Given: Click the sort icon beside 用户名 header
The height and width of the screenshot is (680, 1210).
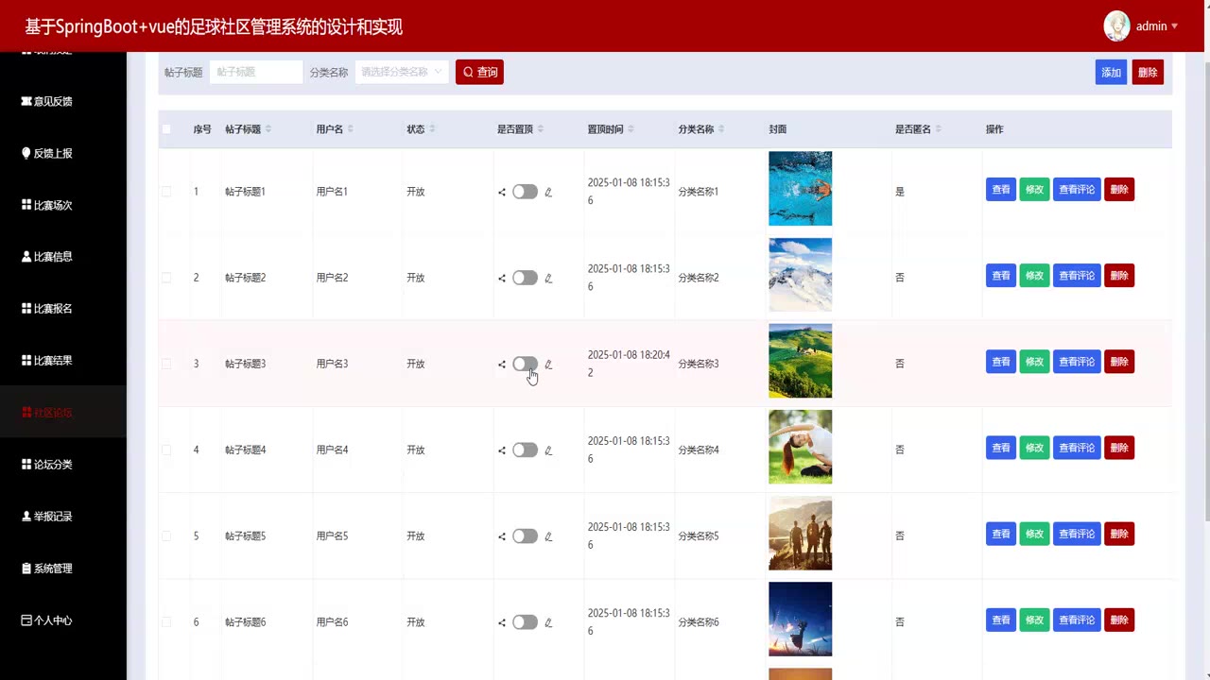Looking at the screenshot, I should (350, 129).
